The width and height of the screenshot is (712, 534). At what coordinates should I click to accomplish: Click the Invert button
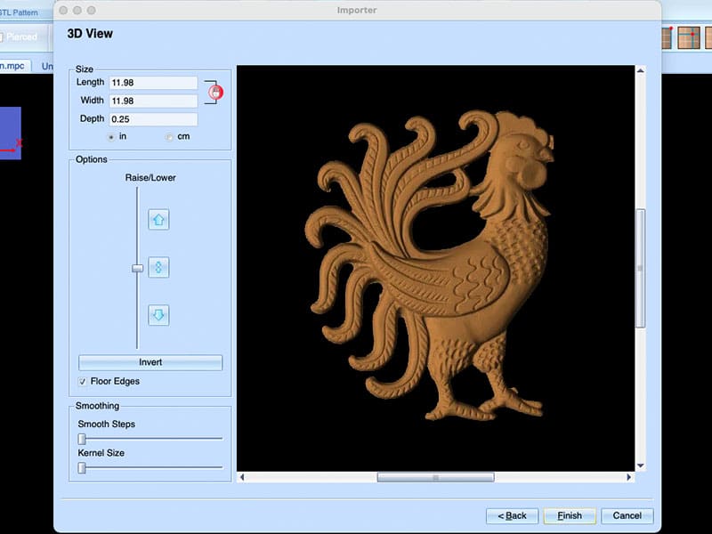[x=150, y=362]
